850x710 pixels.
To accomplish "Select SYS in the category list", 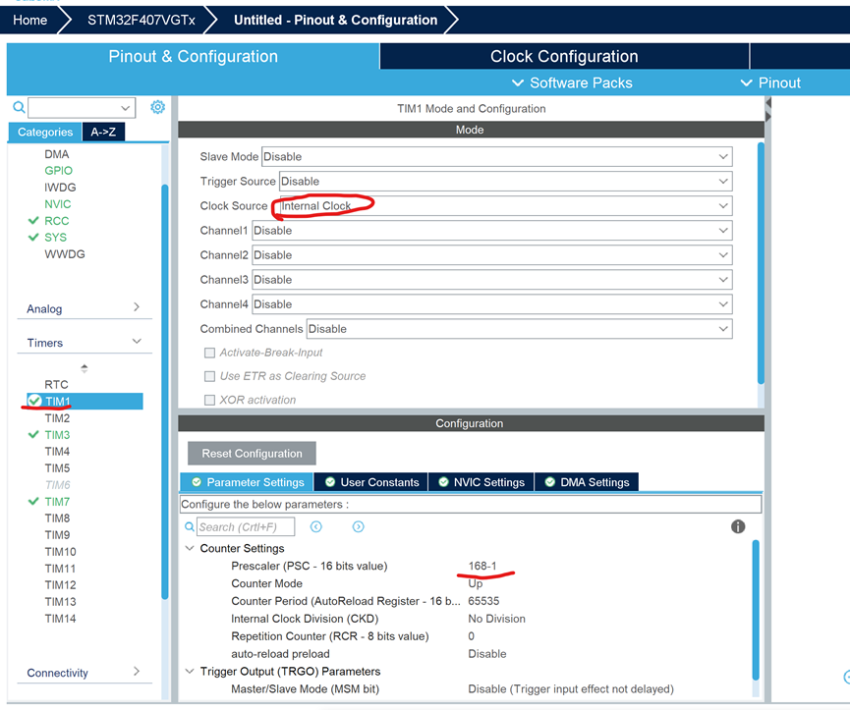I will pyautogui.click(x=55, y=238).
